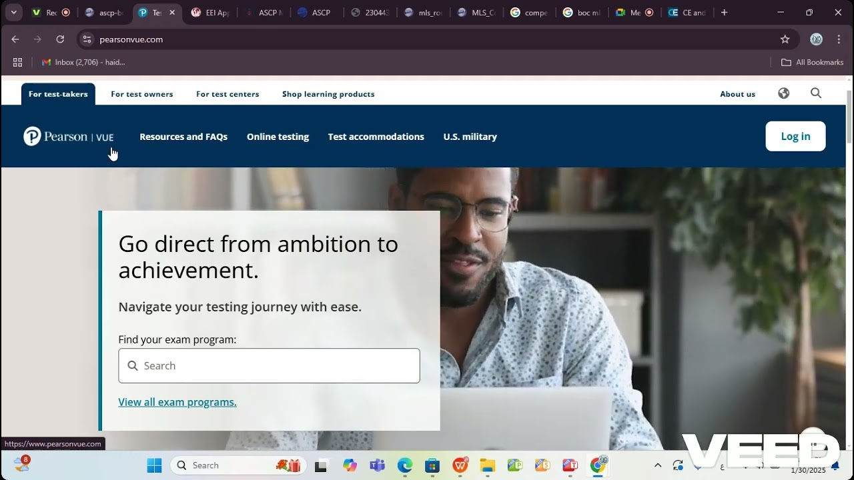Screen dimensions: 854x480
Task: Switch to the first Rec tab
Action: pyautogui.click(x=51, y=12)
